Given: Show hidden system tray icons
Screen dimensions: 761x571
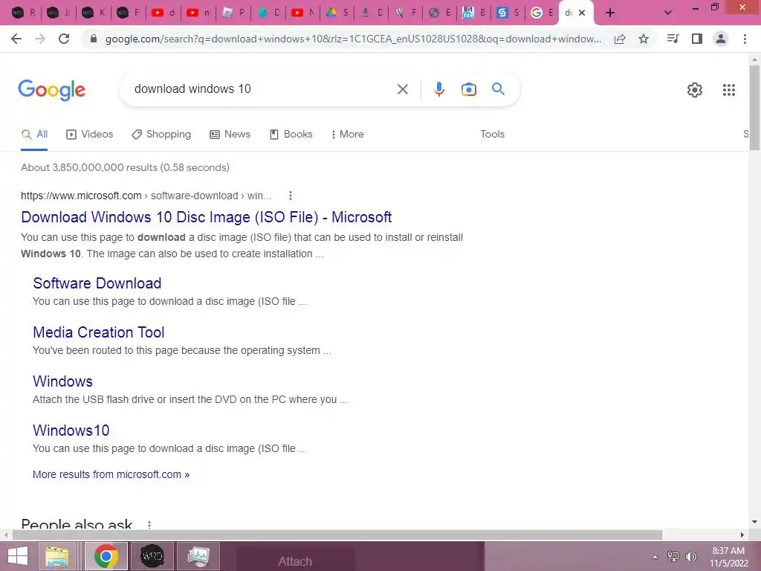Looking at the screenshot, I should [x=655, y=557].
